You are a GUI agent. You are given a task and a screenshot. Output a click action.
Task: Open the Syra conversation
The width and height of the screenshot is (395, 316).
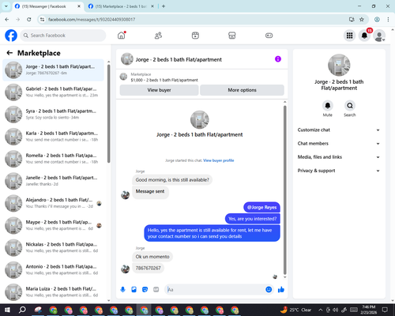54,115
